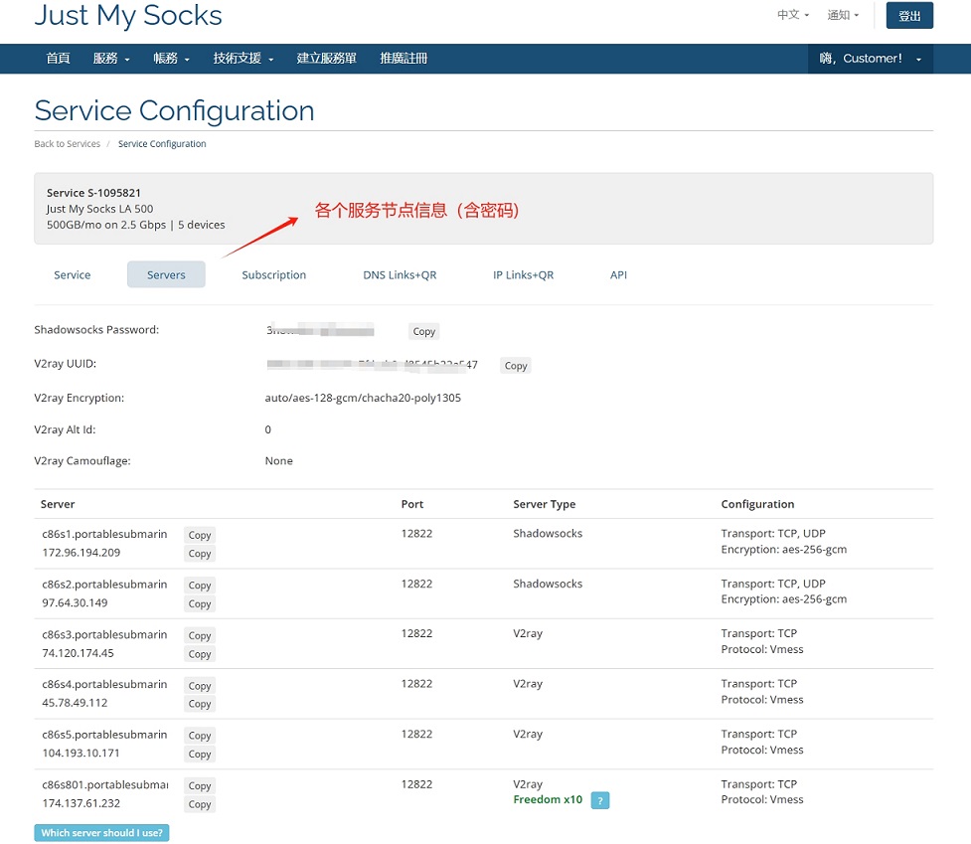Copy IP address 97.64.30.149
The height and width of the screenshot is (844, 971).
200,603
